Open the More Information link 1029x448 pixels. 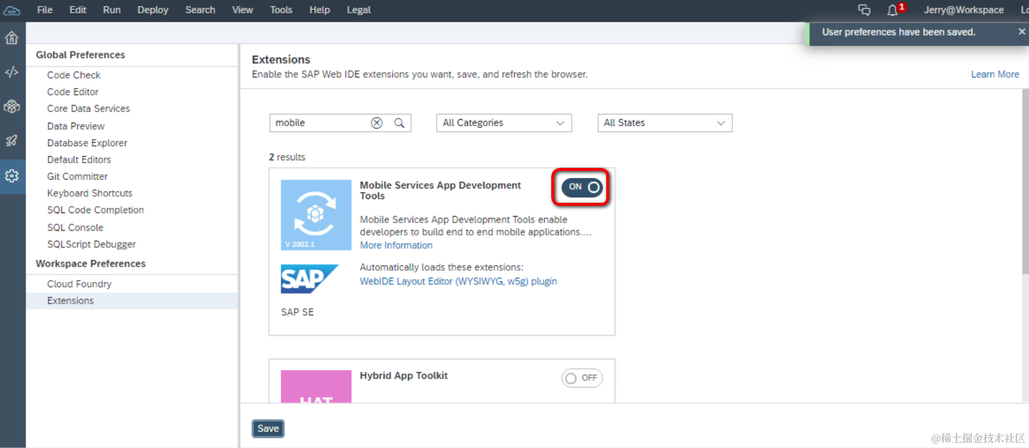[x=396, y=245]
